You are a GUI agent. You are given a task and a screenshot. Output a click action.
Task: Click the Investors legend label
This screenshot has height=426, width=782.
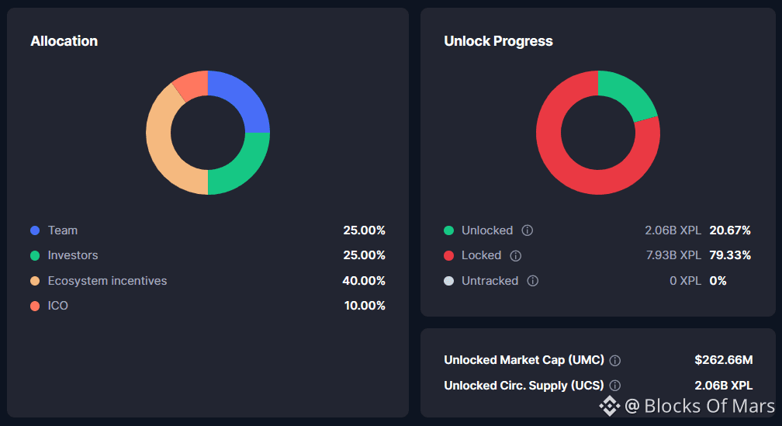(x=73, y=255)
